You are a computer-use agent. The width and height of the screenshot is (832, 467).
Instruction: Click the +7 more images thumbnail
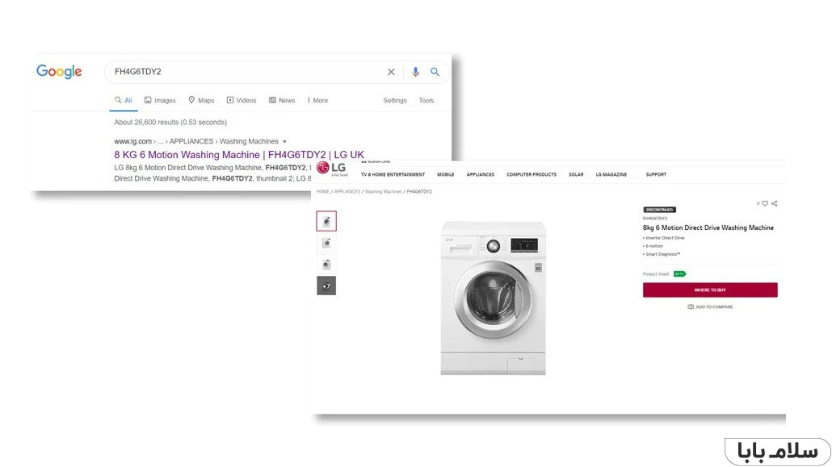326,286
